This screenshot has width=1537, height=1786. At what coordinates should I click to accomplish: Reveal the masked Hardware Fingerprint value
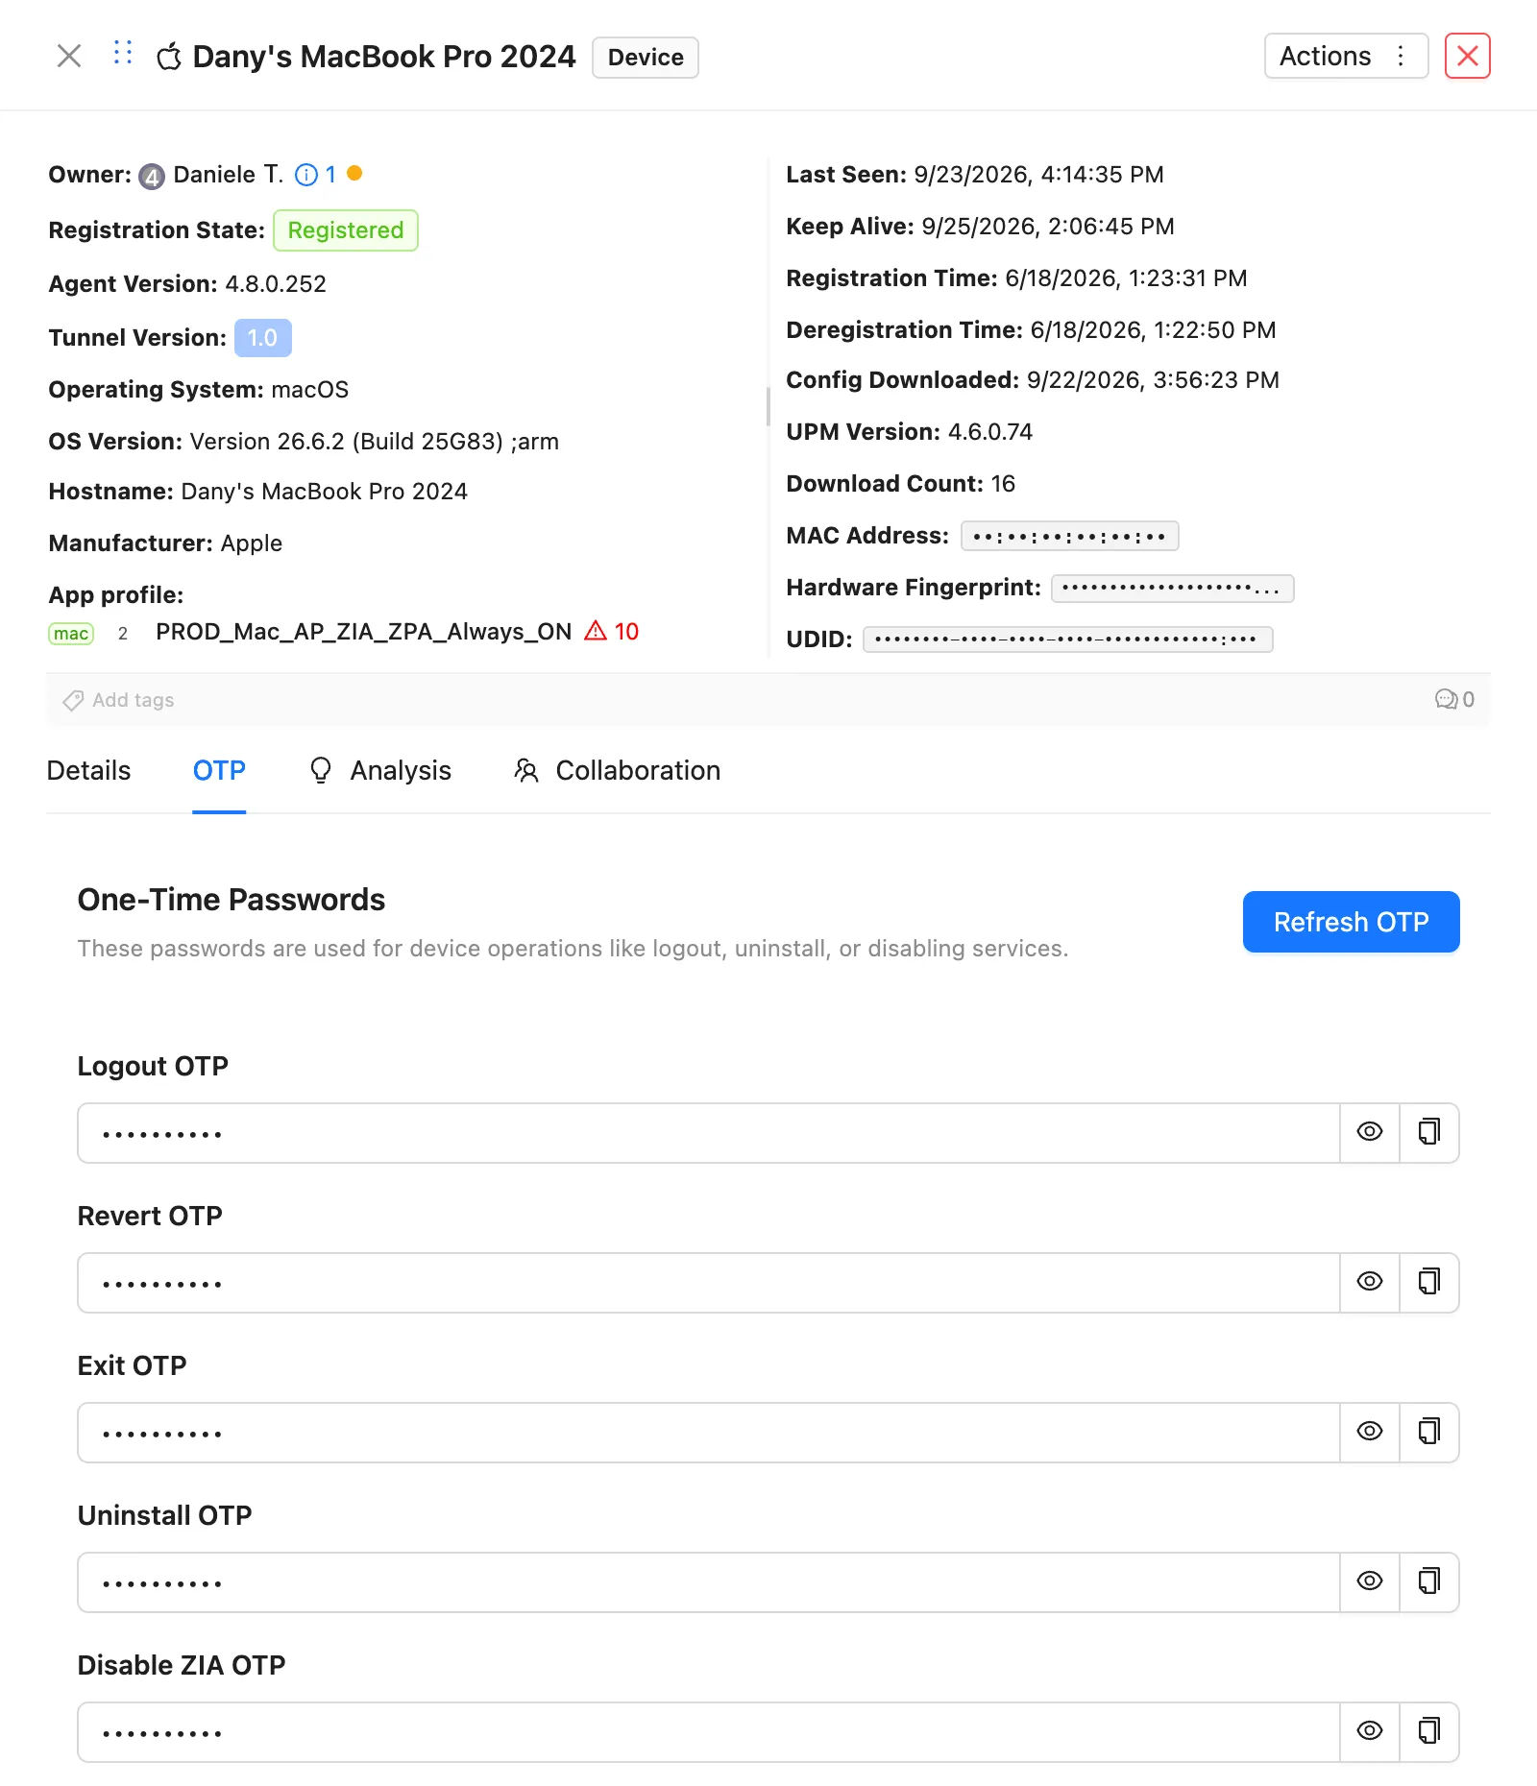pyautogui.click(x=1172, y=588)
